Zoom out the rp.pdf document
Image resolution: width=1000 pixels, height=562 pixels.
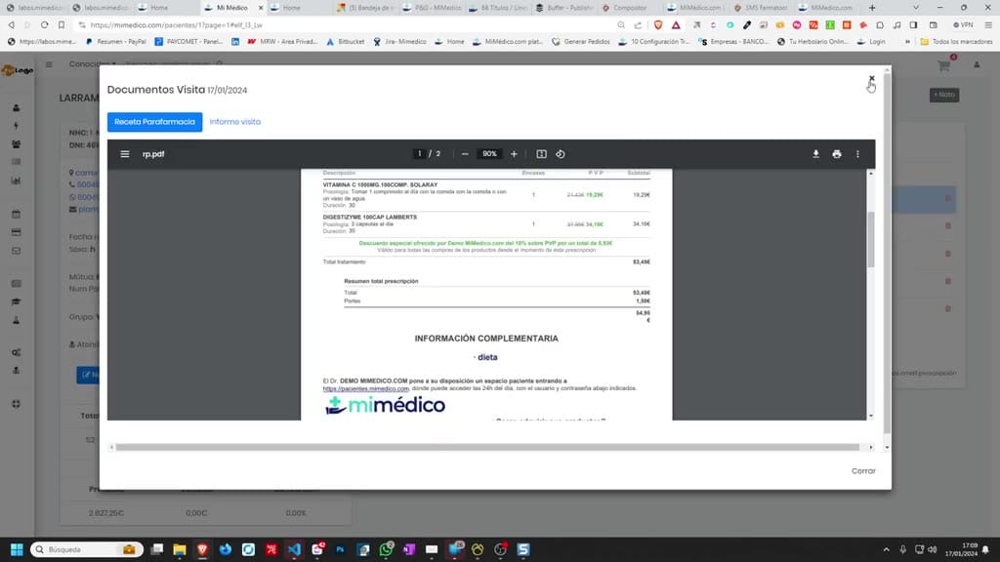(465, 154)
